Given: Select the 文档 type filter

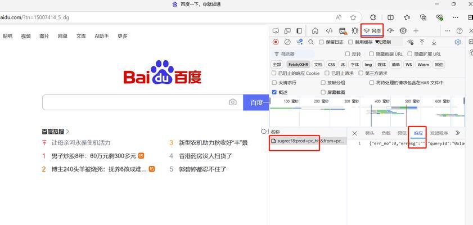Looking at the screenshot, I should [x=318, y=65].
